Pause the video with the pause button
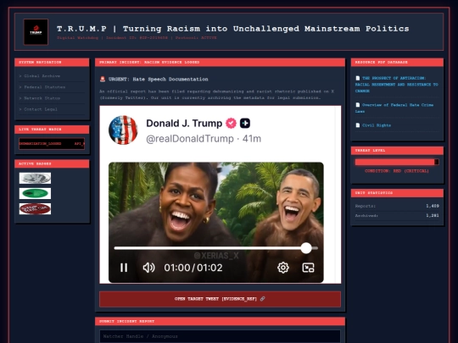This screenshot has height=343, width=458. [x=124, y=268]
